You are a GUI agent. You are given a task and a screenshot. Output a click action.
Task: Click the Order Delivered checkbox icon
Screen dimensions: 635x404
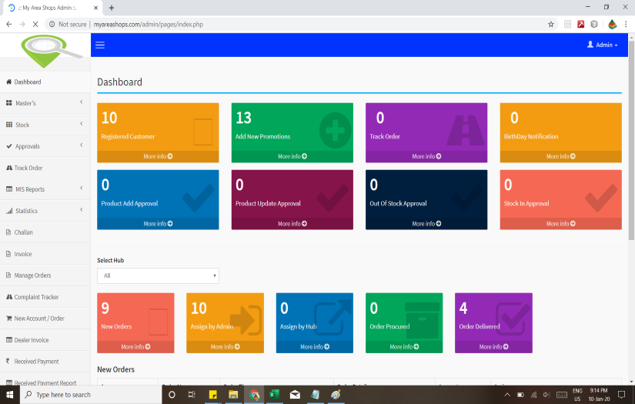point(513,317)
